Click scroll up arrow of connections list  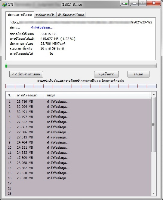click(154, 94)
